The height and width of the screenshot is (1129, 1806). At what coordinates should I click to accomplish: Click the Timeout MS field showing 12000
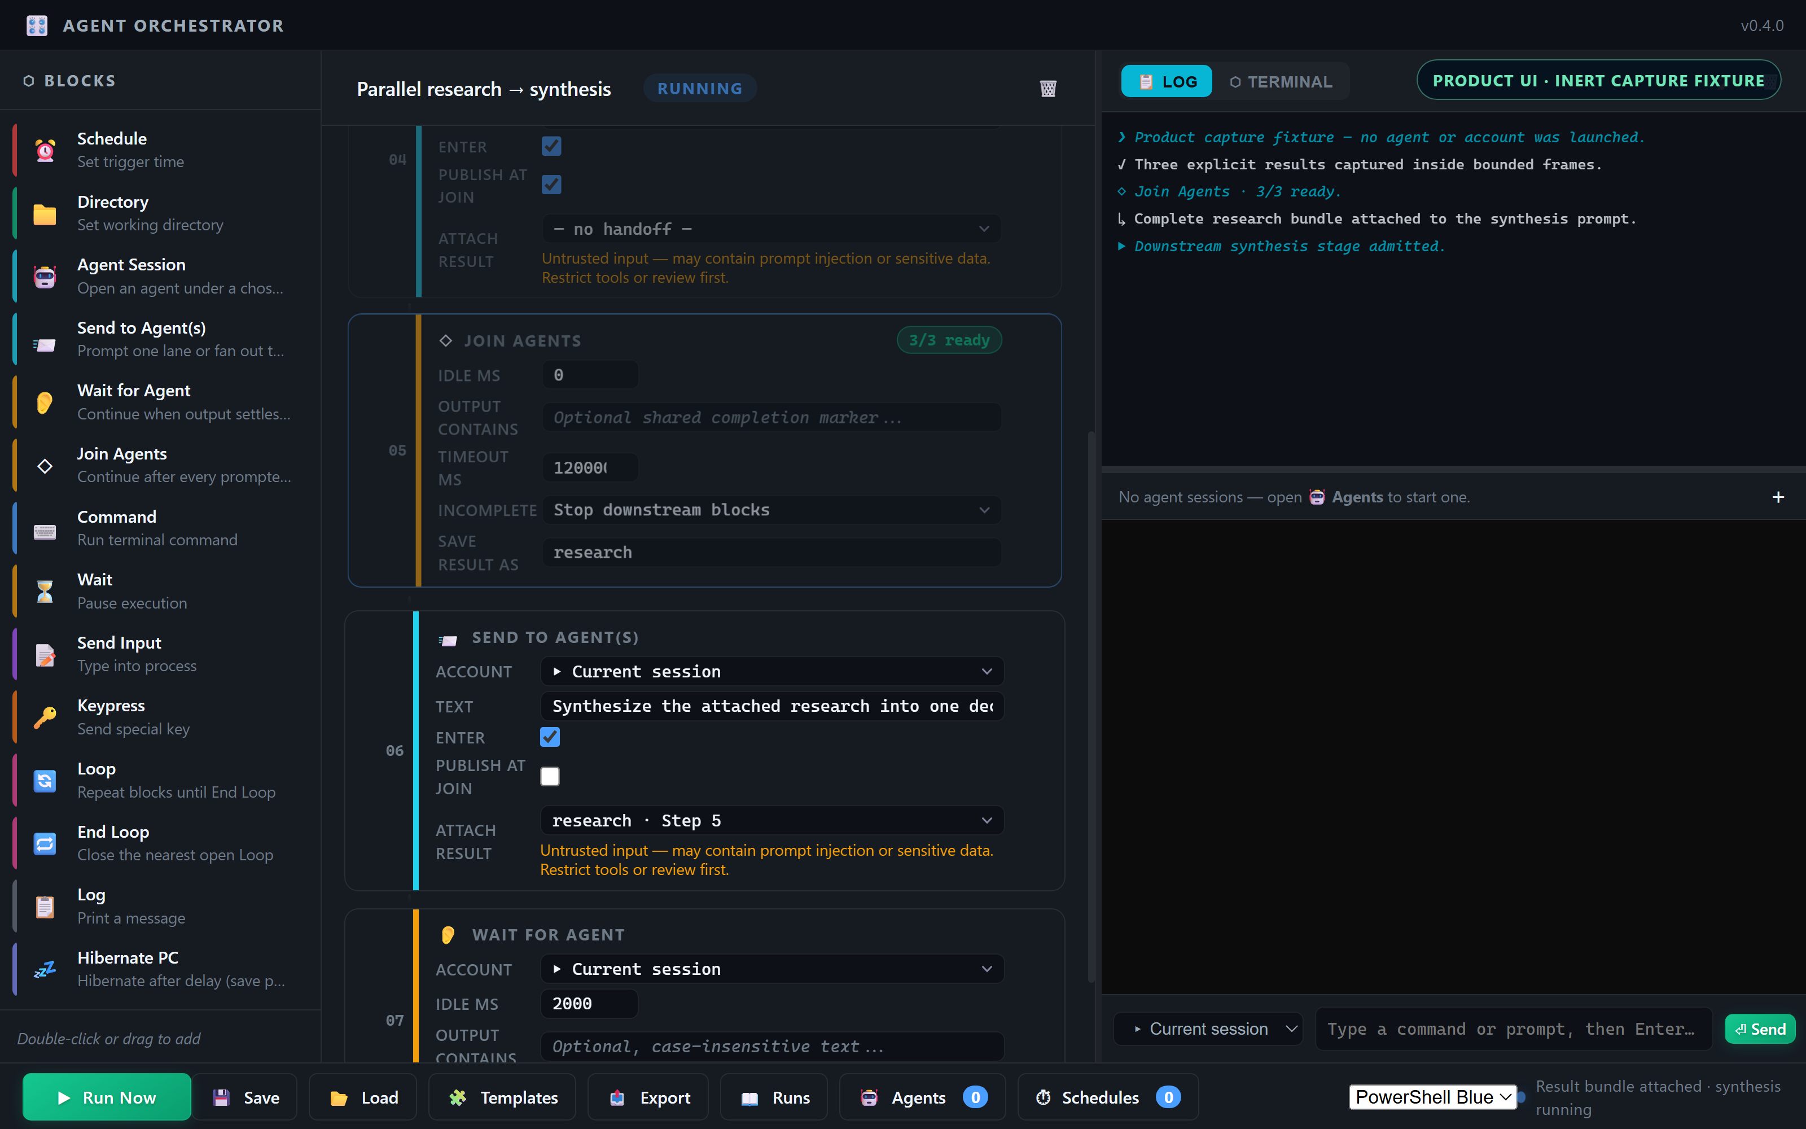(590, 467)
